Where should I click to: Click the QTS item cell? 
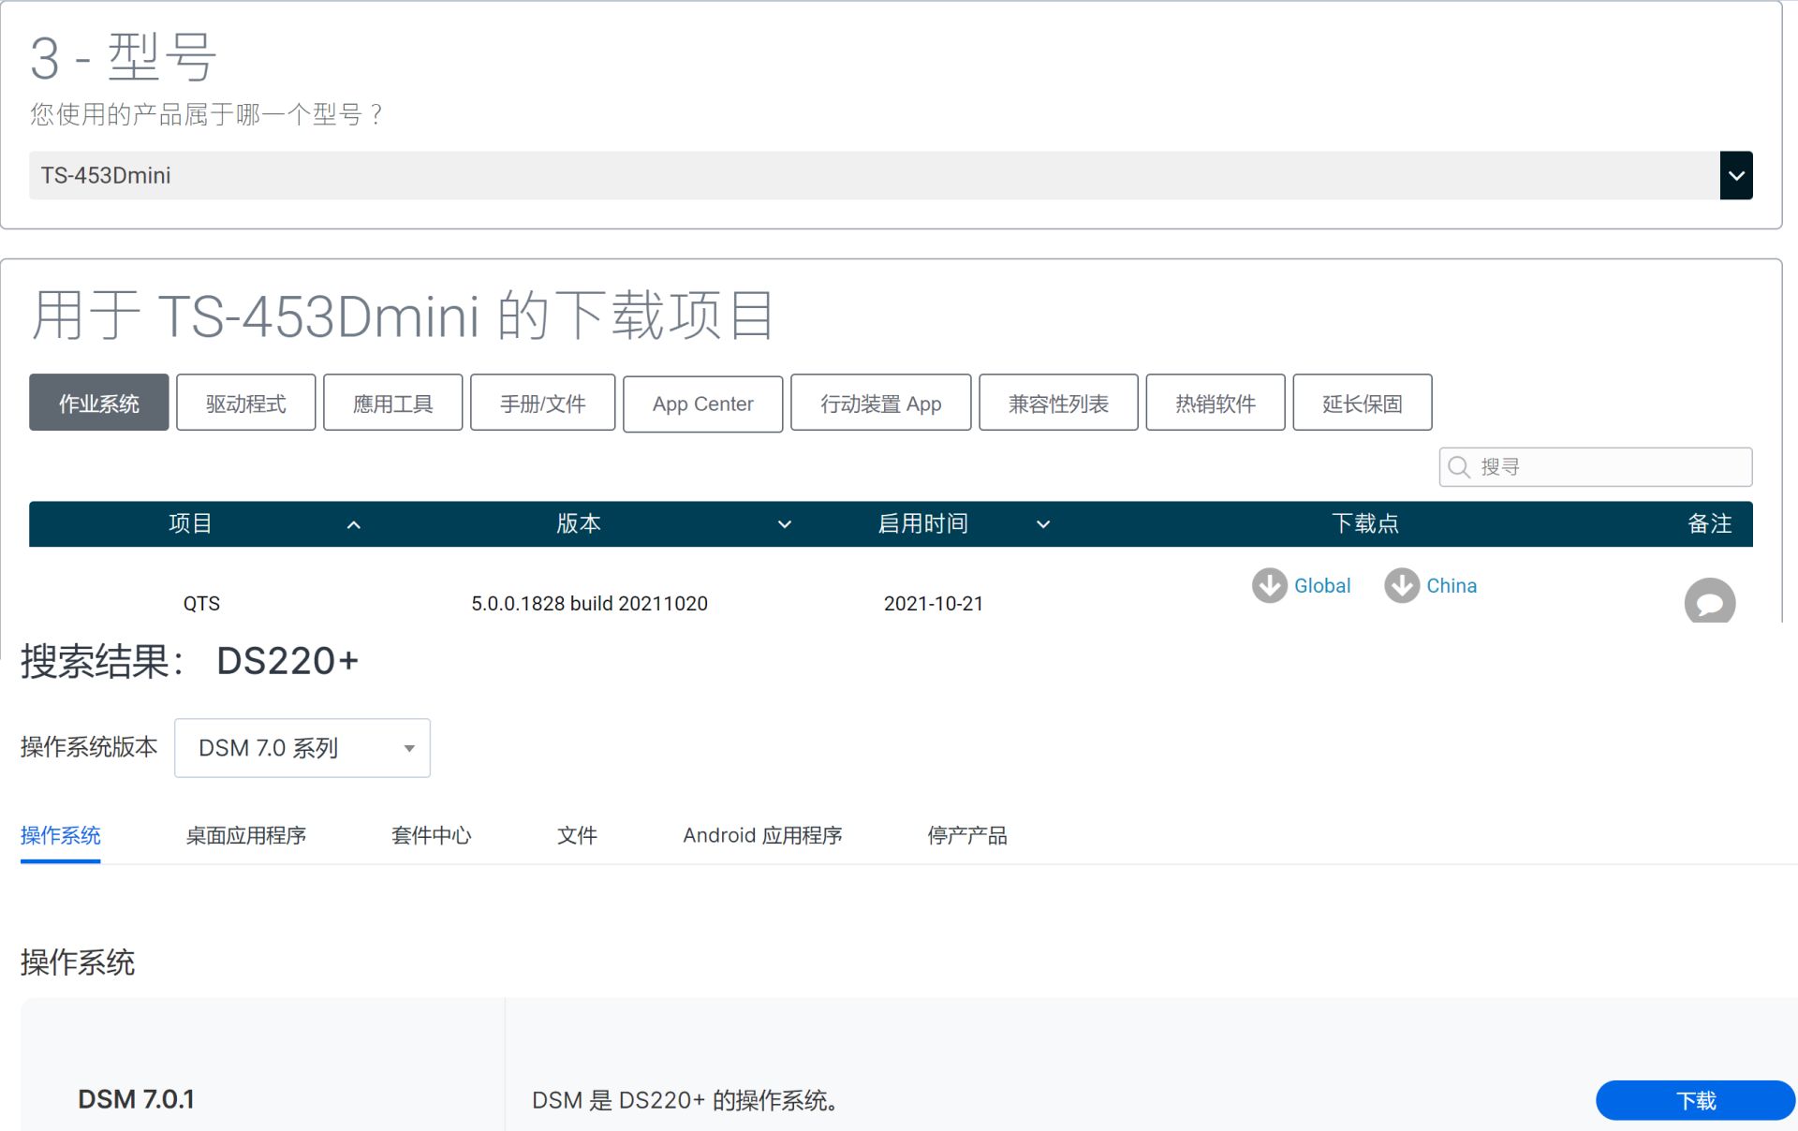tap(201, 603)
